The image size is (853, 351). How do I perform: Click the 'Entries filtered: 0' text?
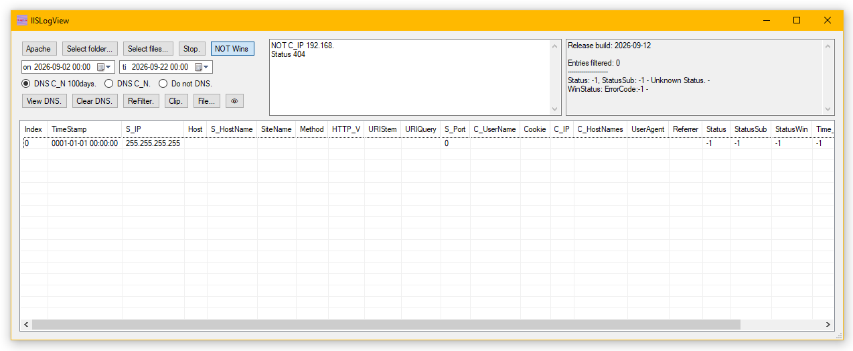pyautogui.click(x=594, y=63)
